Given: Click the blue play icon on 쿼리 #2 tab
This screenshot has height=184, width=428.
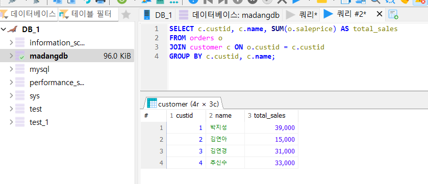Looking at the screenshot, I should coord(329,14).
